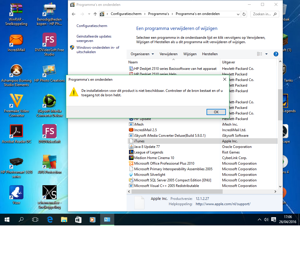Open Action Center notifications icon
300x253 pixels.
tap(274, 220)
